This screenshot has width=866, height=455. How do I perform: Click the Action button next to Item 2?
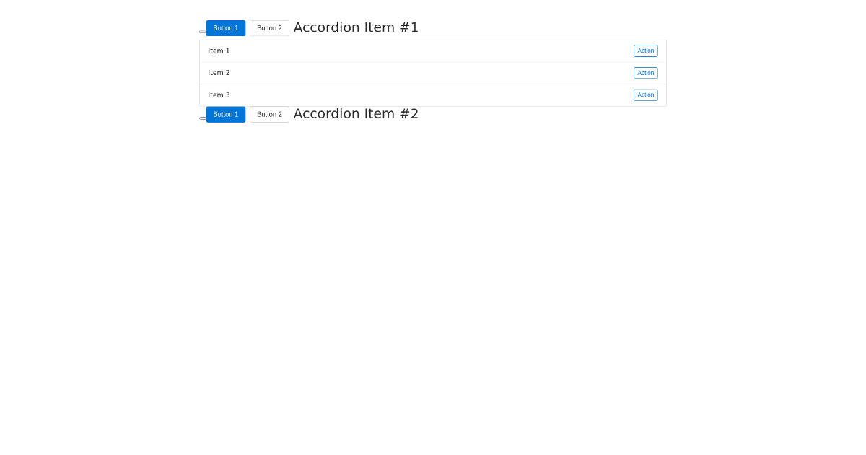[x=645, y=73]
